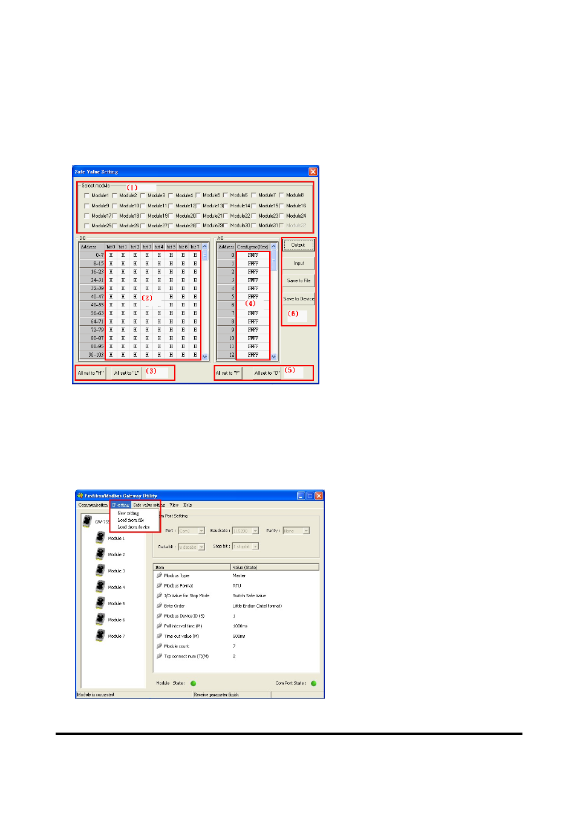The height and width of the screenshot is (816, 577).
Task: Open the IP setting menu
Action: (x=120, y=505)
